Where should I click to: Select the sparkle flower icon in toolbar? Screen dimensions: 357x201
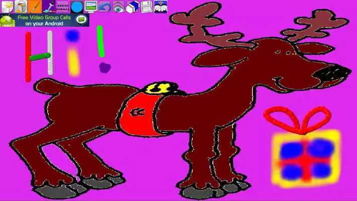coord(8,7)
